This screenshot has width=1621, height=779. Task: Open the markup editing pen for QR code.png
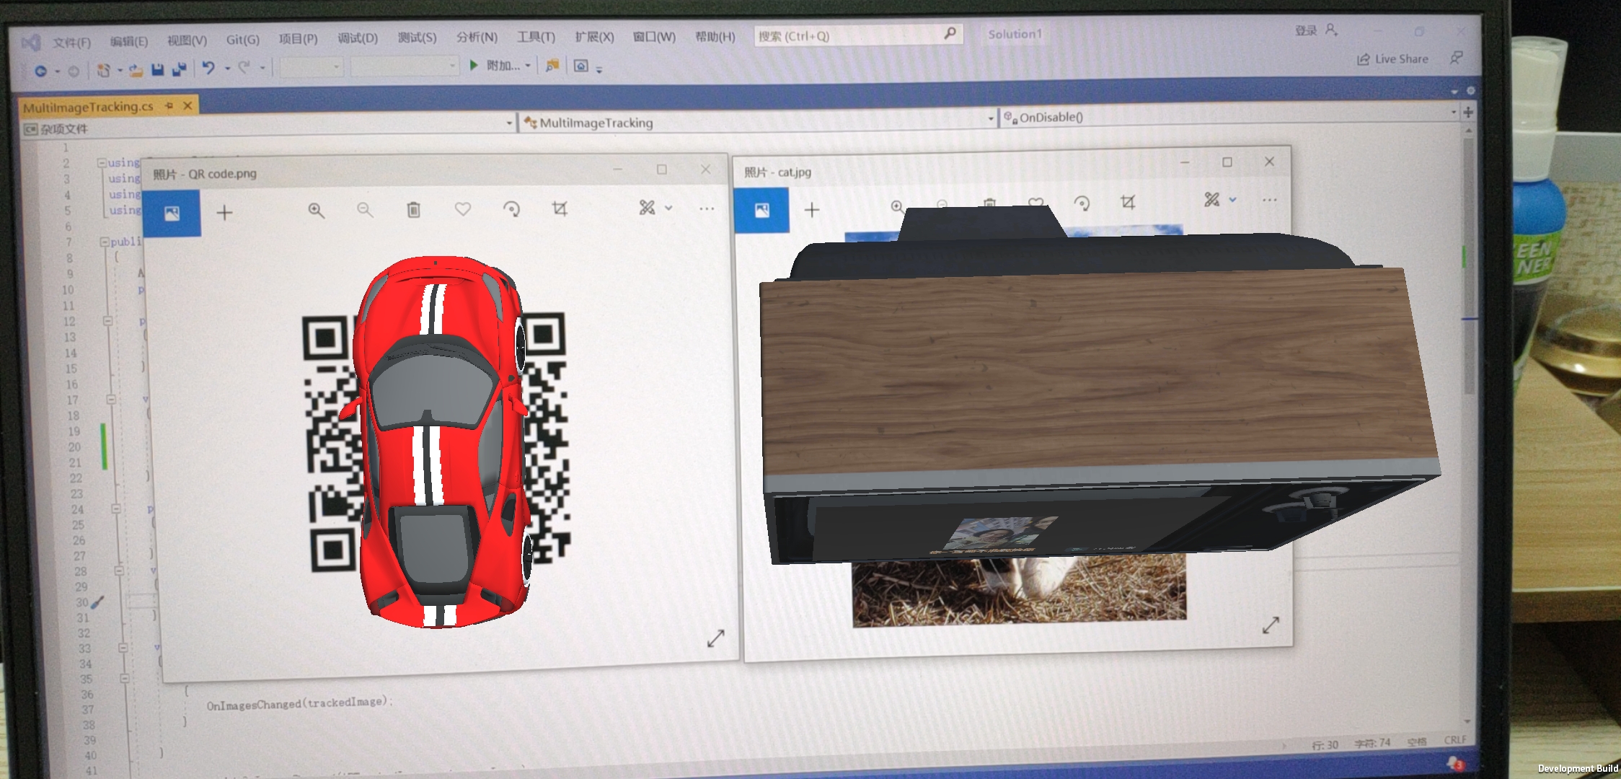648,209
